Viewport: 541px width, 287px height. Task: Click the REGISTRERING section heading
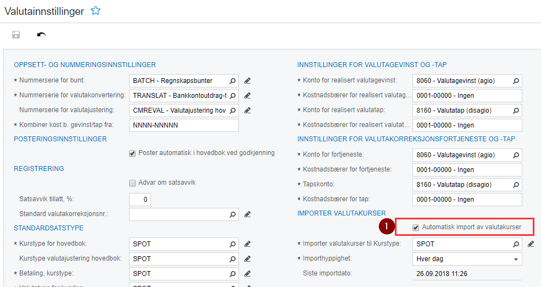pyautogui.click(x=39, y=169)
